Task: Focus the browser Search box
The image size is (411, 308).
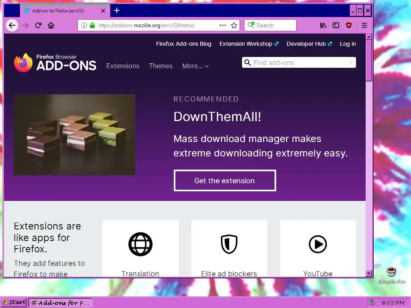Action: (x=270, y=25)
